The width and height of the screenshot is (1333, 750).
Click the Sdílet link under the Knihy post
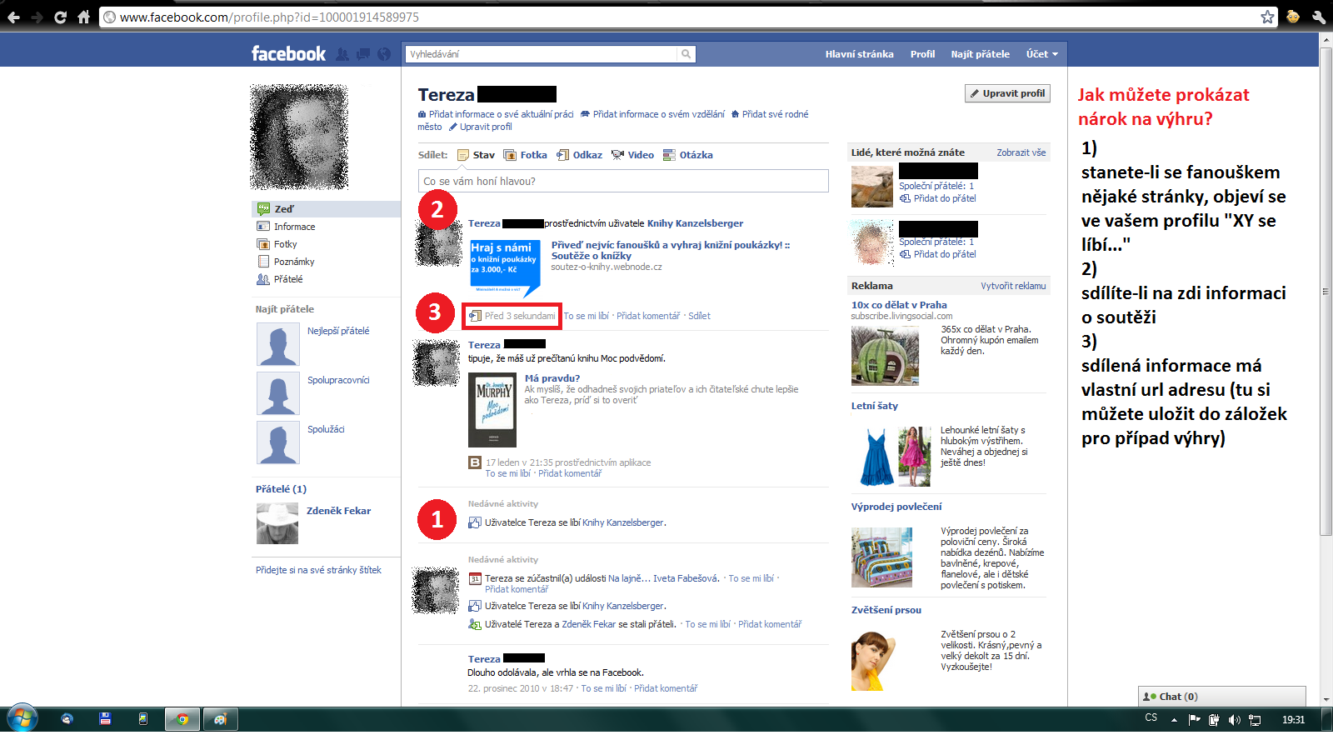coord(699,316)
